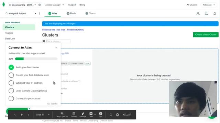Open notifications bell icon
220x123 pixels.
pyautogui.click(x=214, y=14)
